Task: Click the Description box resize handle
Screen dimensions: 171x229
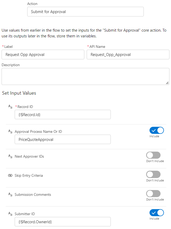Action: (x=167, y=83)
